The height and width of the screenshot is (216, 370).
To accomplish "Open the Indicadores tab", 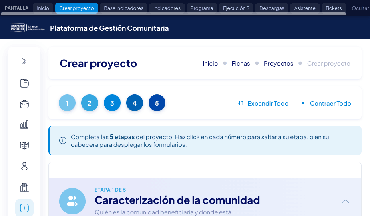I will [x=167, y=8].
